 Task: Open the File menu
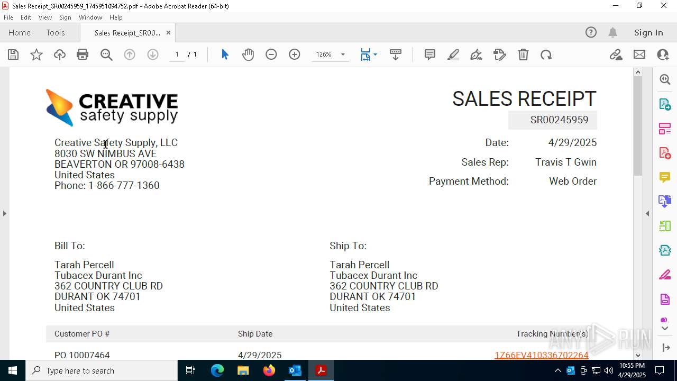(x=8, y=17)
